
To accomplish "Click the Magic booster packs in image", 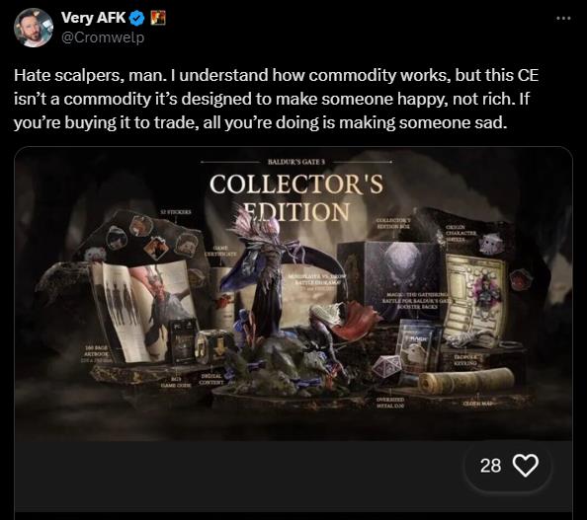I will point(419,351).
